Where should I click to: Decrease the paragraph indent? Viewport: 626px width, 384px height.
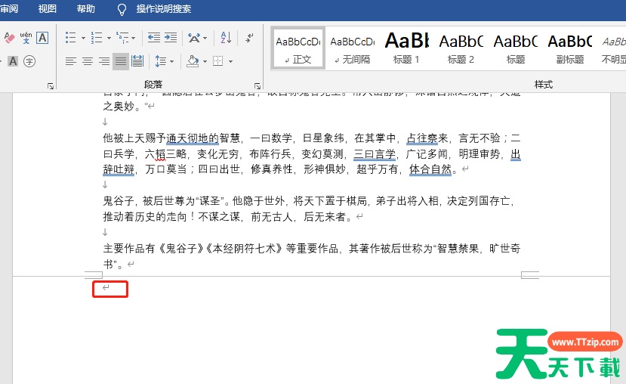[x=153, y=37]
